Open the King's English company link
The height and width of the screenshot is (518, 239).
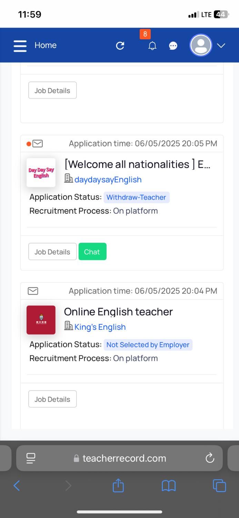(x=100, y=327)
